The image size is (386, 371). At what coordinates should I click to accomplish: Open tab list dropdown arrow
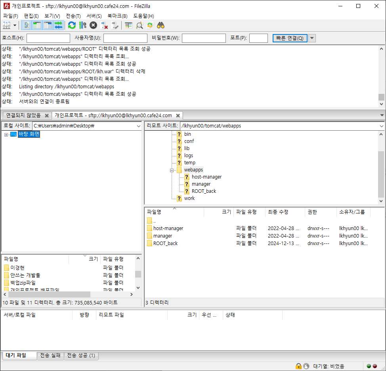pos(382,115)
